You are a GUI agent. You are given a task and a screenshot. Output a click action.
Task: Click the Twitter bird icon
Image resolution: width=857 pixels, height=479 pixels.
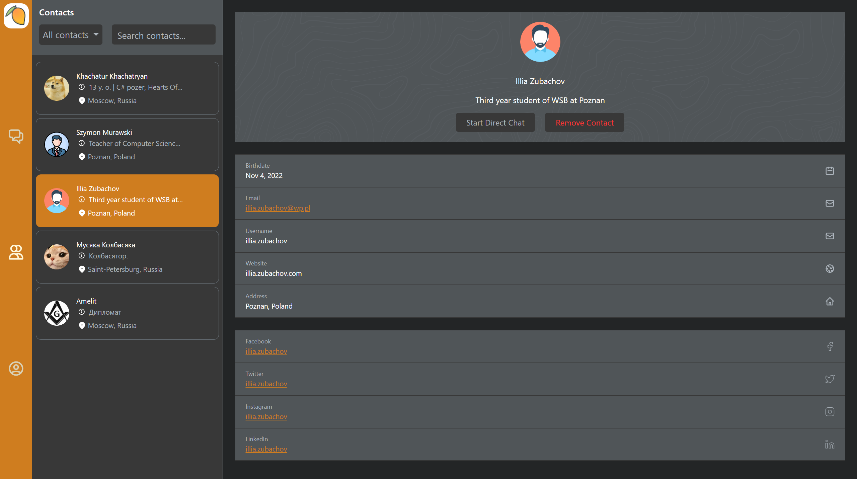pos(830,379)
